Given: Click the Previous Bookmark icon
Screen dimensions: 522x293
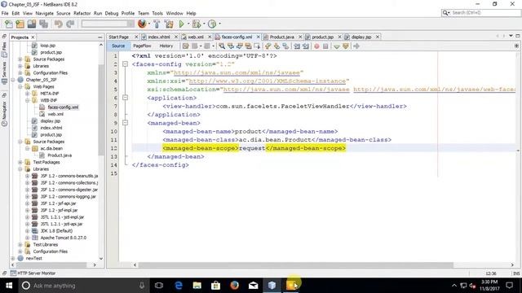Looking at the screenshot, I should [268, 46].
